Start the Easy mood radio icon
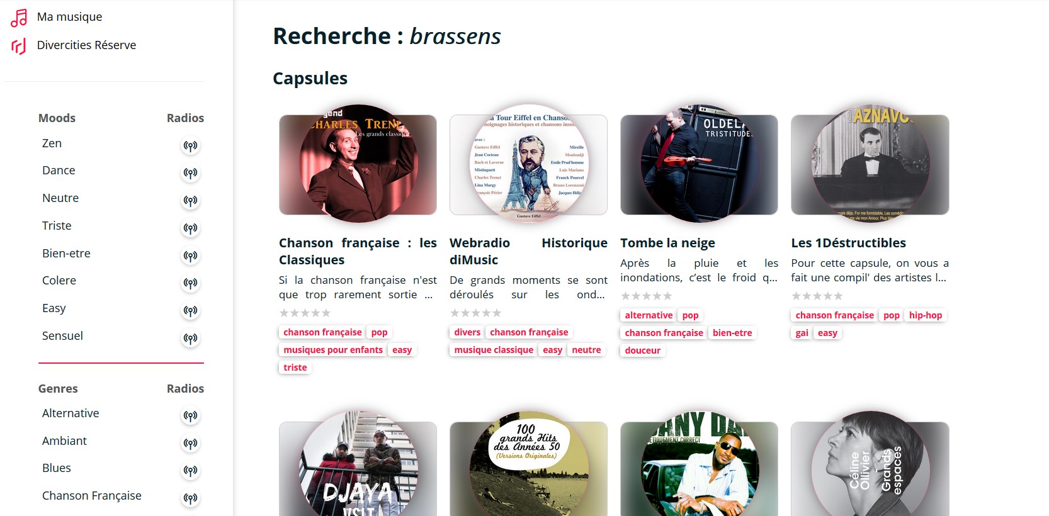Viewport: 1049px width, 516px height. (190, 311)
